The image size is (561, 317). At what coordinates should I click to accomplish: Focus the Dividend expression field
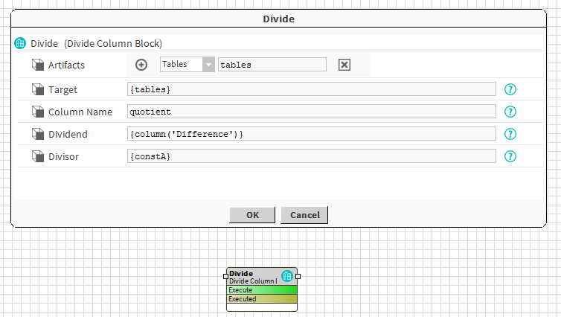[311, 134]
